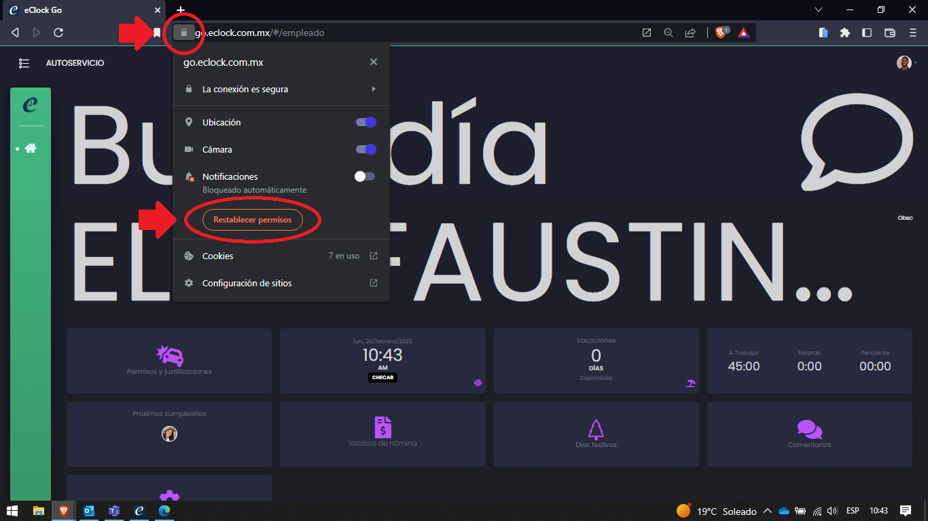Click the Pendiente 00:00 value

[x=875, y=366]
